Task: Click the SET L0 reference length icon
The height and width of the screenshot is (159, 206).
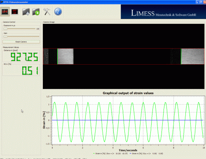Action: pyautogui.click(x=14, y=12)
